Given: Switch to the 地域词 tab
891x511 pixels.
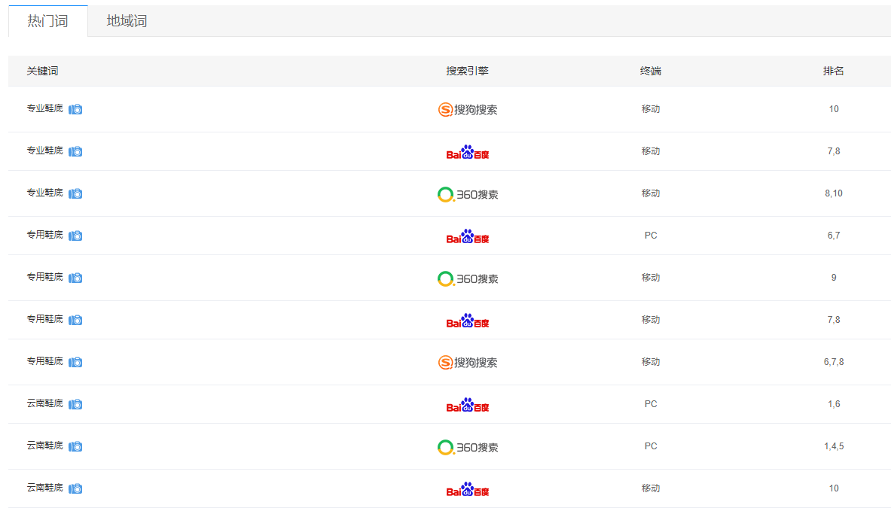Looking at the screenshot, I should pos(127,21).
